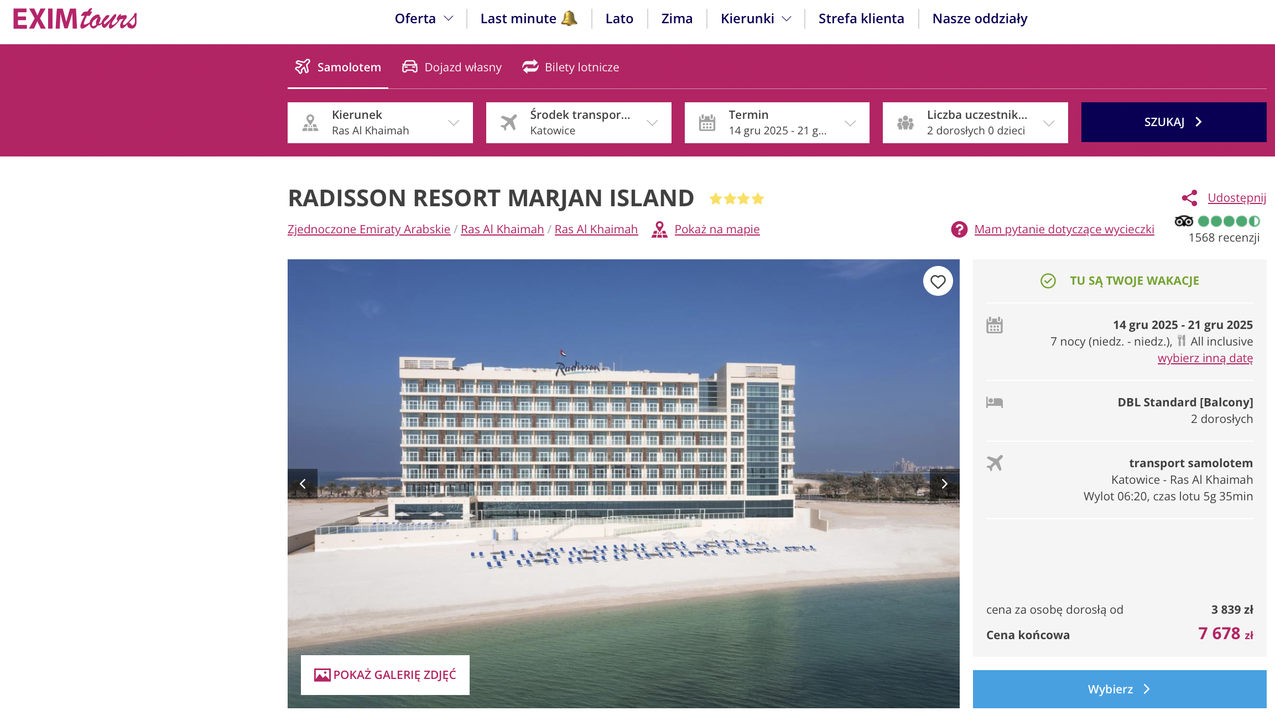Image resolution: width=1275 pixels, height=716 pixels.
Task: Switch to the Bilety lotnicze tab
Action: click(x=571, y=67)
